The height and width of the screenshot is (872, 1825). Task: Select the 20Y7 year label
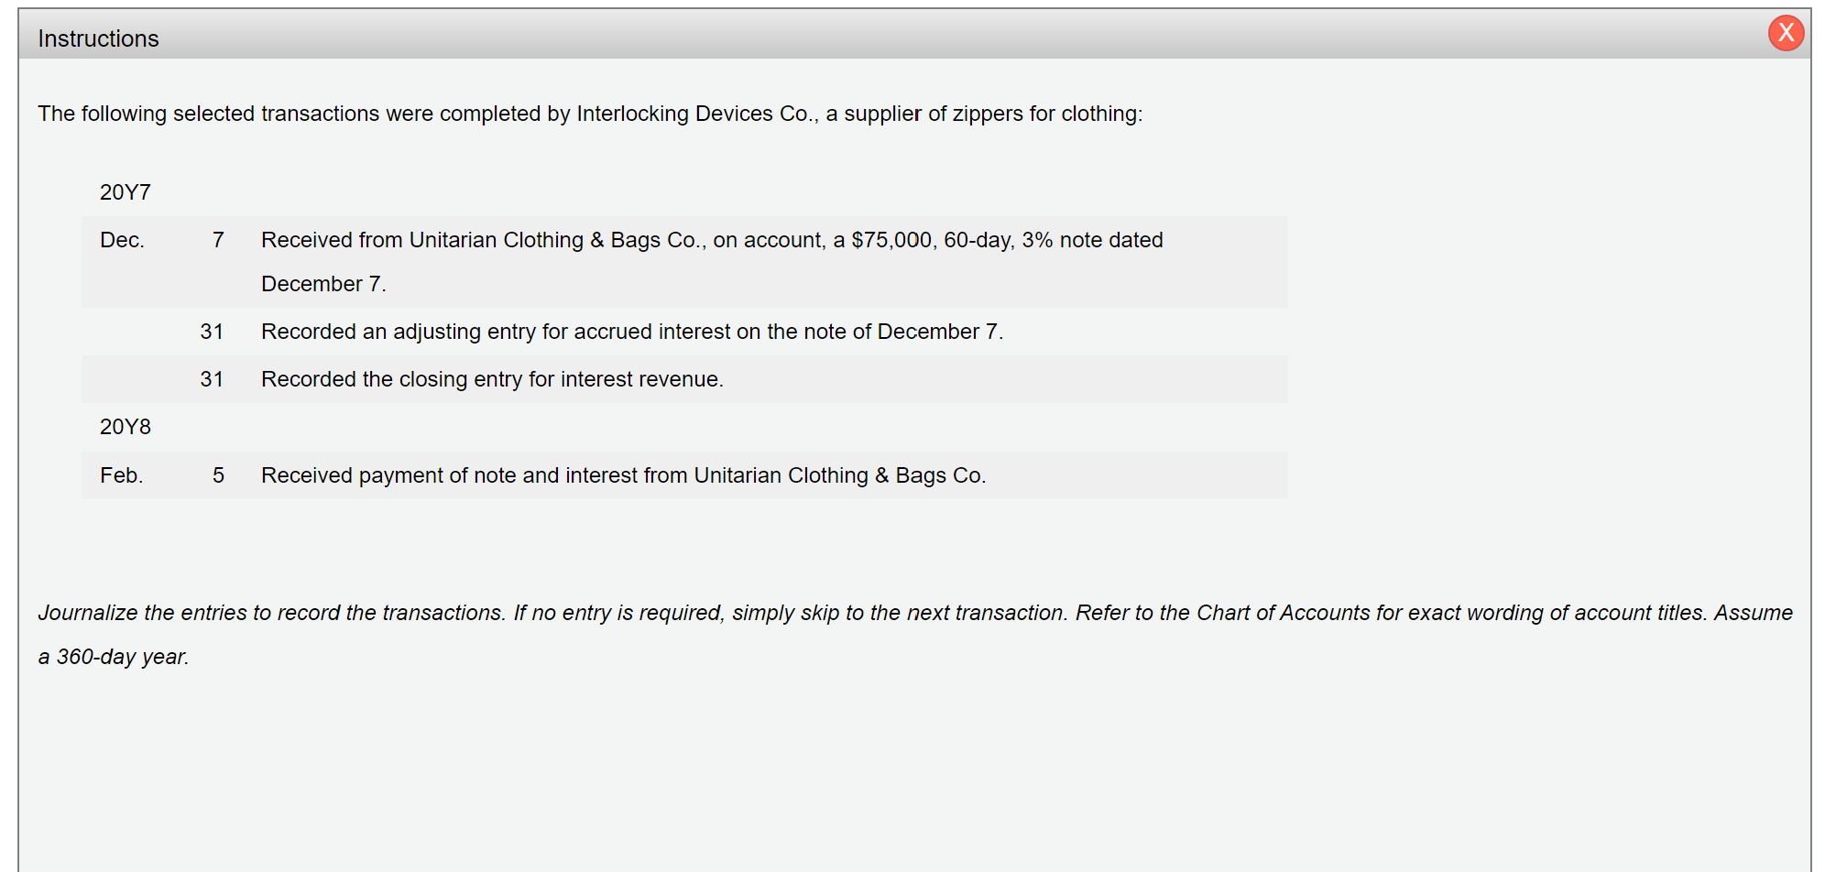click(x=126, y=192)
